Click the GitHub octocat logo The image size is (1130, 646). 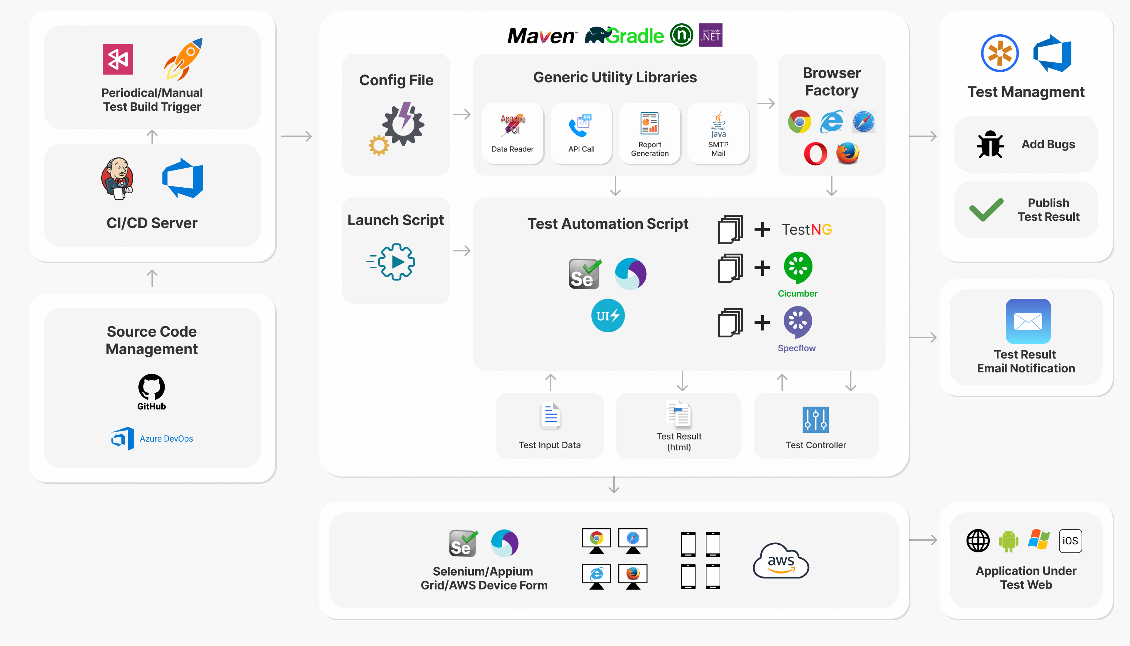pyautogui.click(x=151, y=387)
